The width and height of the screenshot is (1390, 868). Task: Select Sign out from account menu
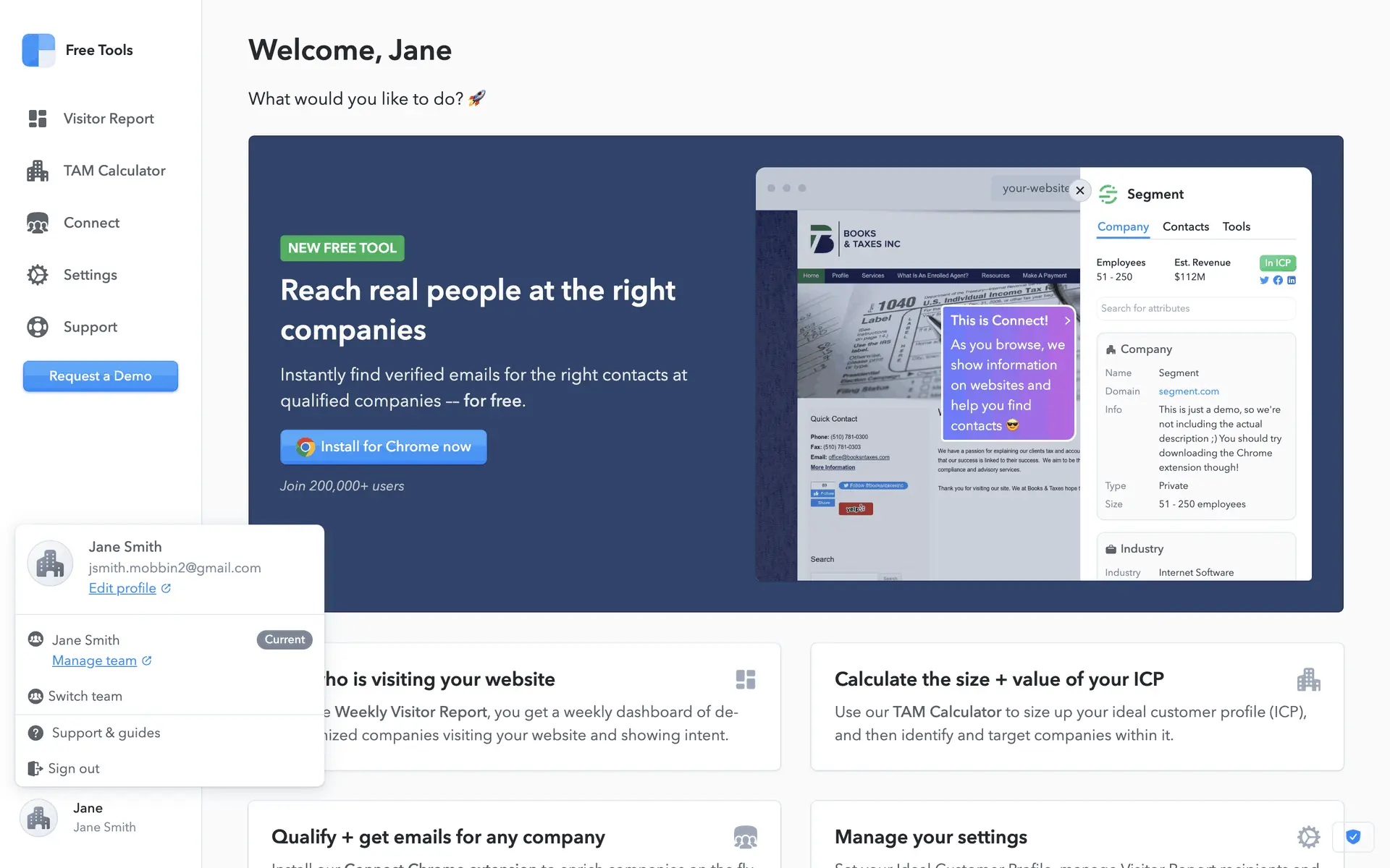[73, 768]
